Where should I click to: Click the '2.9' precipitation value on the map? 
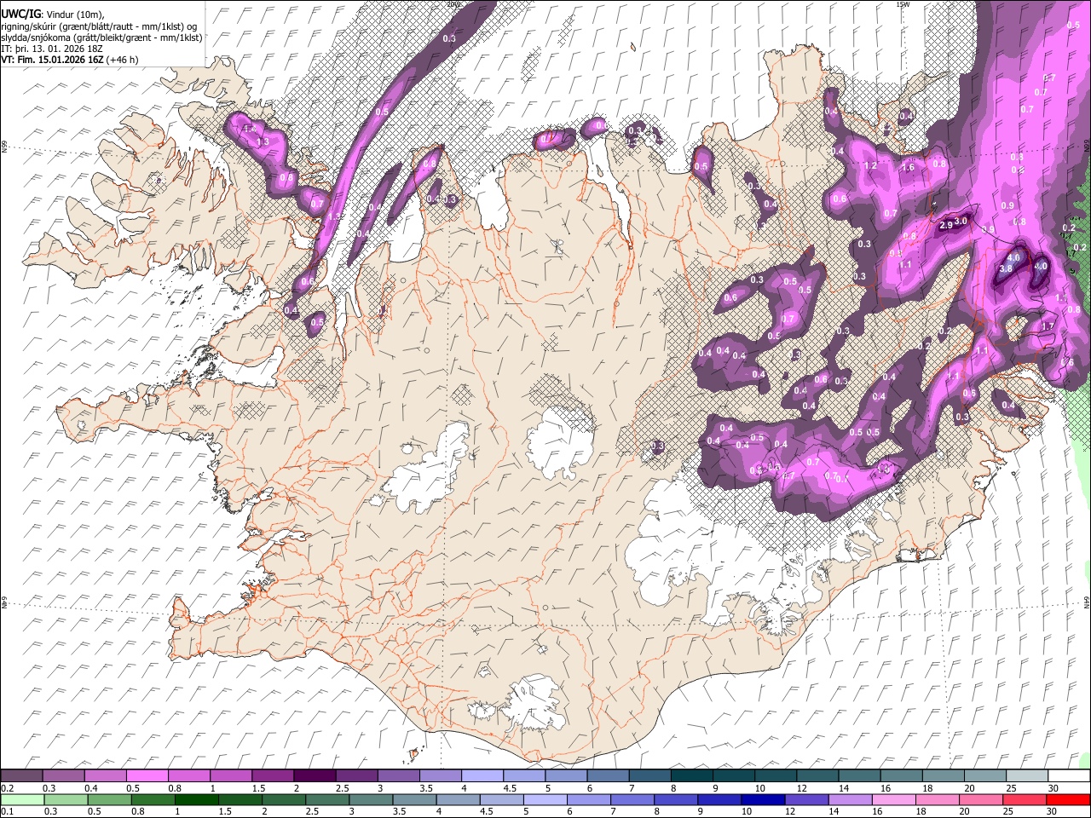coord(946,226)
